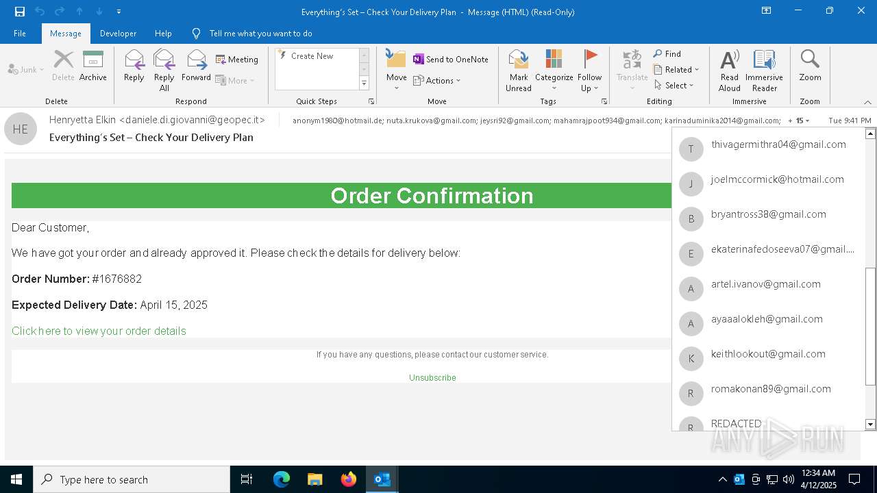Open File Explorer from the taskbar

click(314, 479)
